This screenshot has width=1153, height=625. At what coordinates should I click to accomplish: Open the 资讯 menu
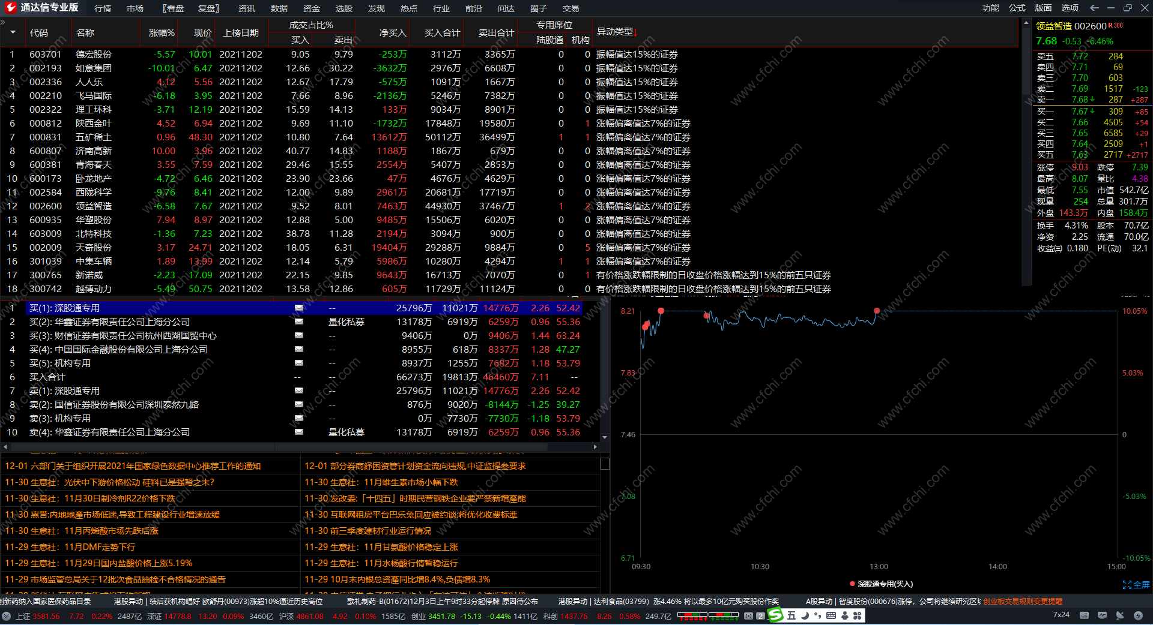(x=247, y=8)
